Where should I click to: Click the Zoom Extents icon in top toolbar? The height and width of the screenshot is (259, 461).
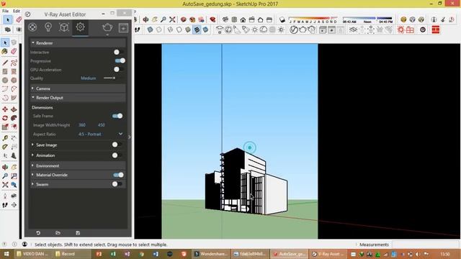172,19
